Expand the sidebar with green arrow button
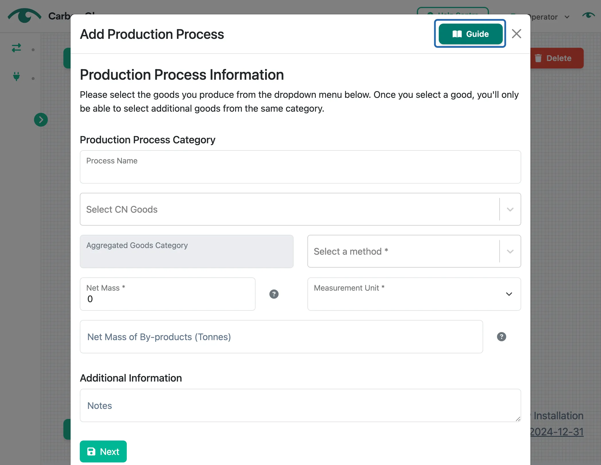601x465 pixels. click(41, 120)
